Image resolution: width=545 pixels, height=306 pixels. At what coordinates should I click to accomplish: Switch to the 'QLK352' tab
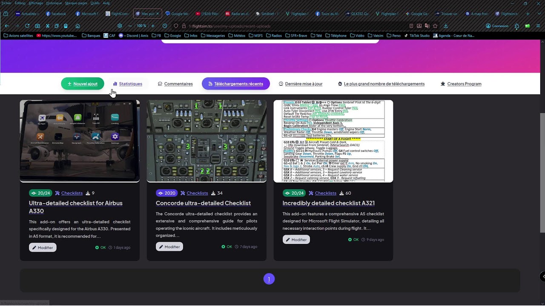click(x=358, y=14)
